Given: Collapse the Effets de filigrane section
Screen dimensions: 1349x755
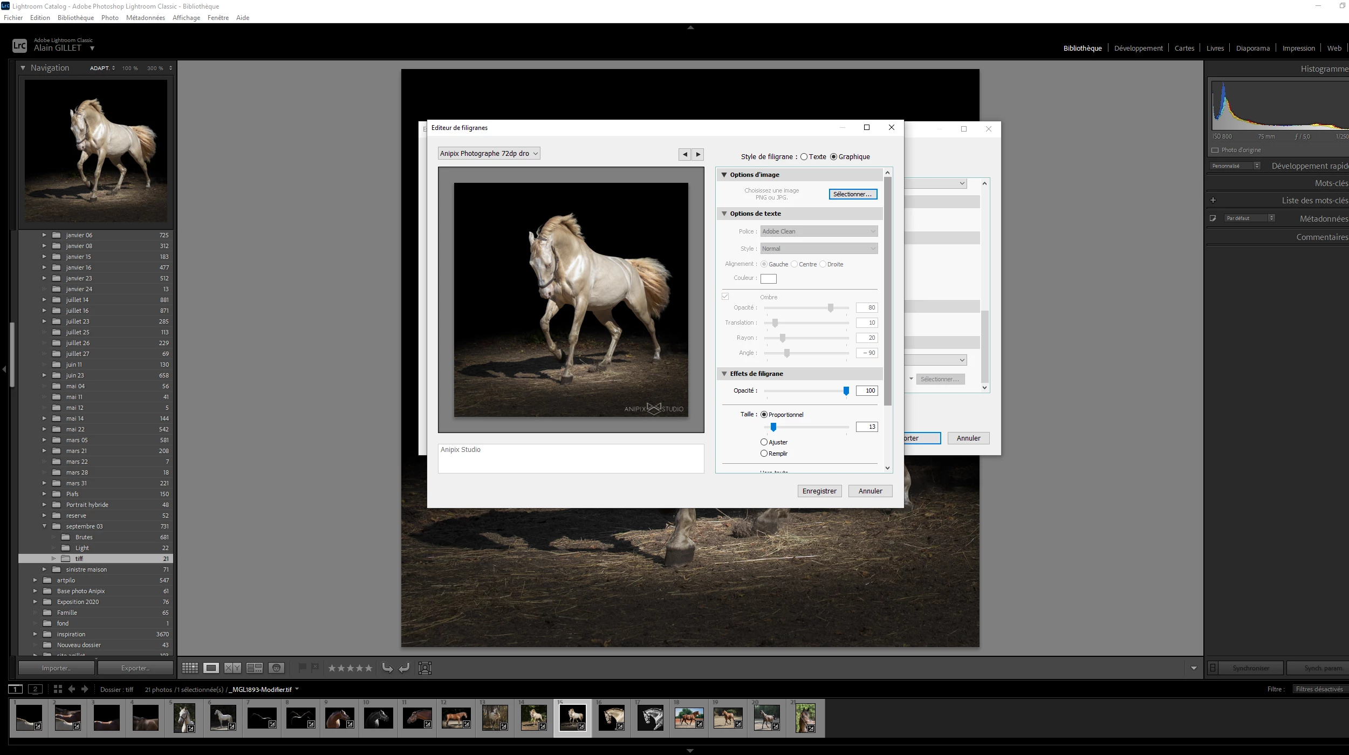Looking at the screenshot, I should click(x=724, y=374).
